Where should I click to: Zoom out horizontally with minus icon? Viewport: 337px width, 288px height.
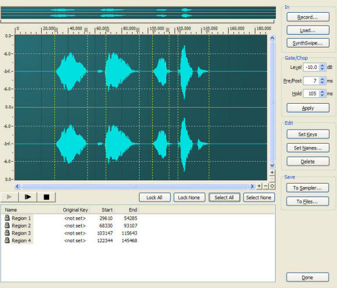point(266,186)
